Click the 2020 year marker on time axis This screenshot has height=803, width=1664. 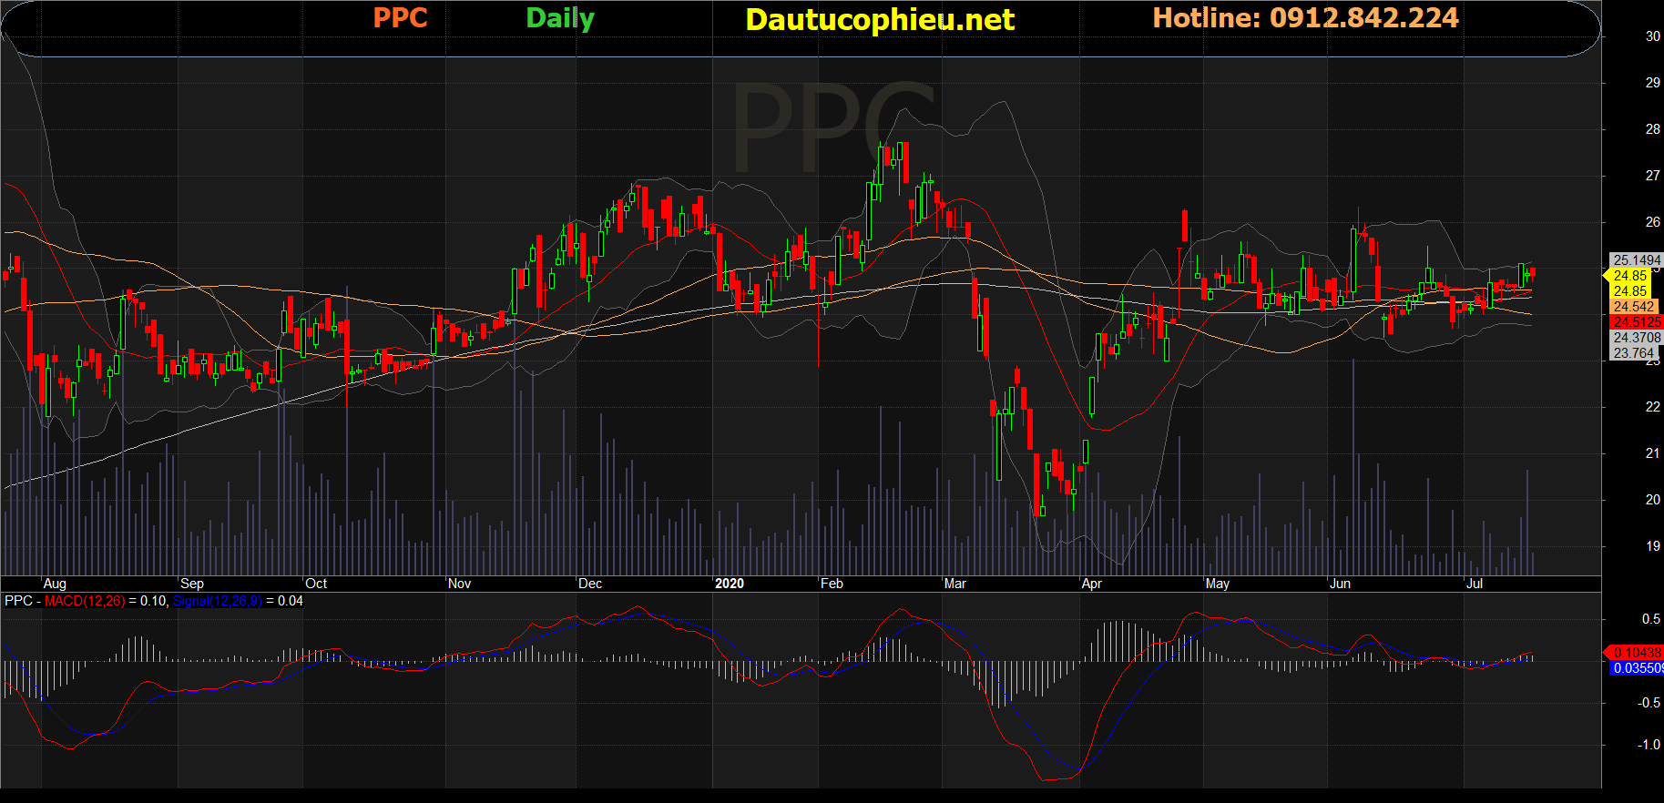[729, 584]
